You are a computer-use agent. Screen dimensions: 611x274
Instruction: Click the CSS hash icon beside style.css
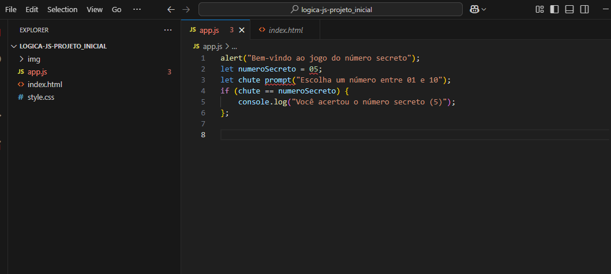[x=21, y=97]
